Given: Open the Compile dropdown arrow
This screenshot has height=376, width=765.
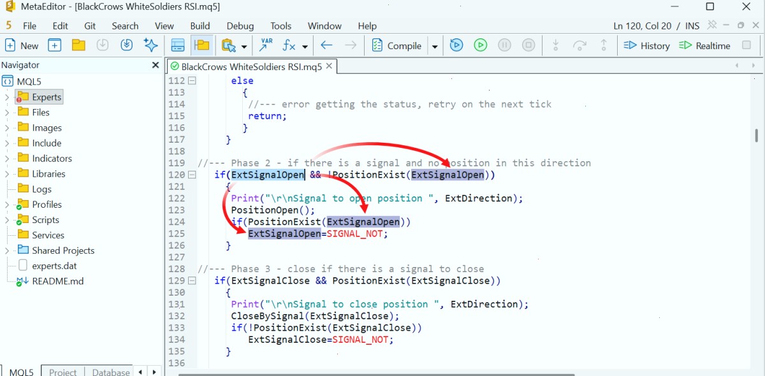Looking at the screenshot, I should tap(435, 46).
